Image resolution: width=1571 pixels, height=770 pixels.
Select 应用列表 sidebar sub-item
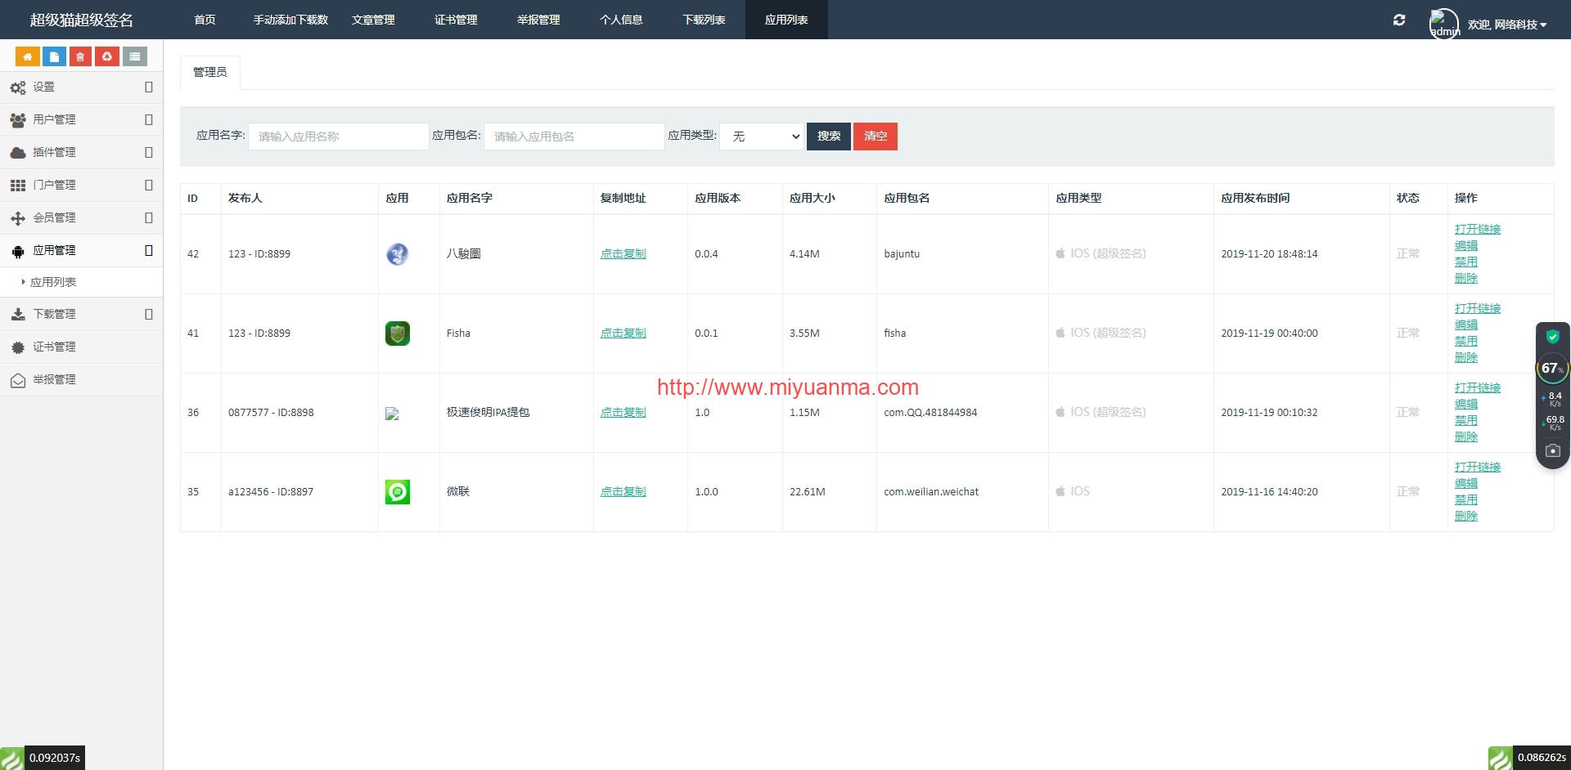click(81, 282)
